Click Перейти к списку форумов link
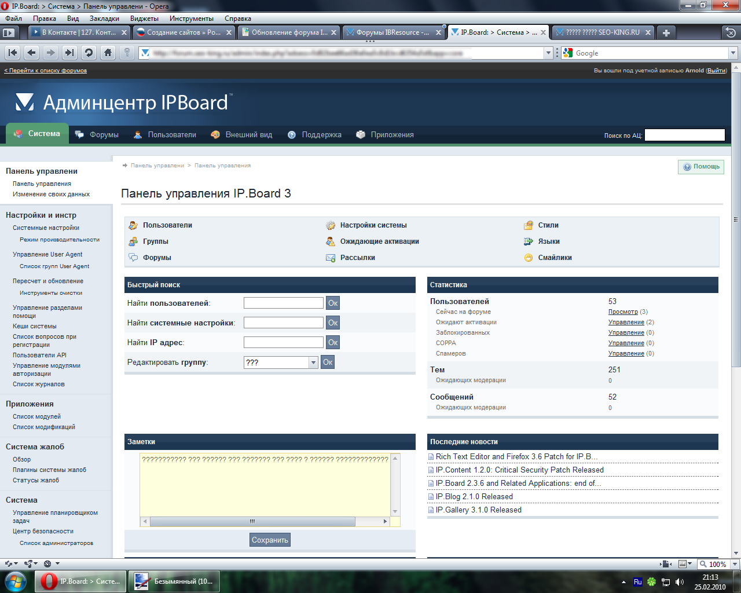The image size is (741, 593). [x=46, y=71]
